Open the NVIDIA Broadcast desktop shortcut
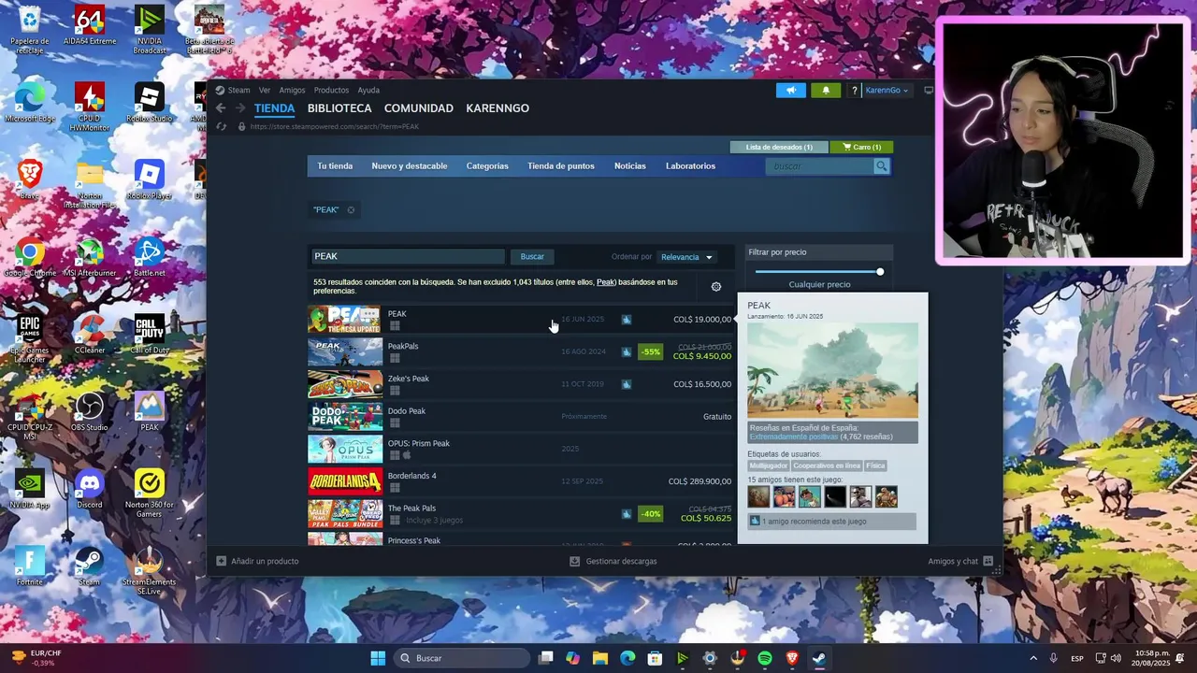Screen dimensions: 1197x673 [150, 30]
